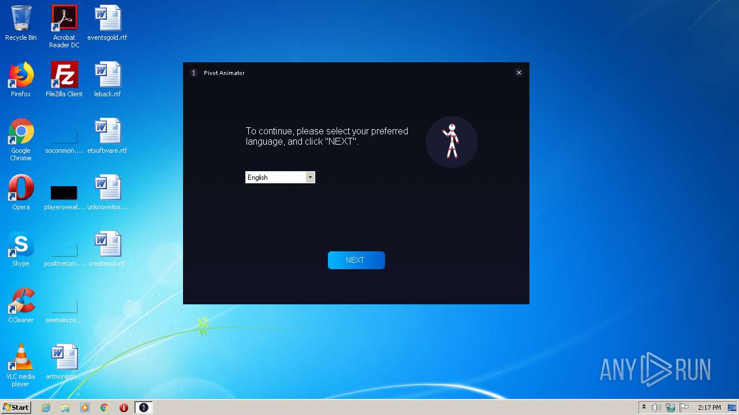Select the FileZilla Client shortcut
The height and width of the screenshot is (415, 739).
pos(64,80)
